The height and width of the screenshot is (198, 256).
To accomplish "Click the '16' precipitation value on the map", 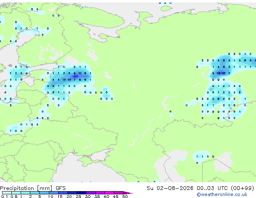I will point(218,73).
